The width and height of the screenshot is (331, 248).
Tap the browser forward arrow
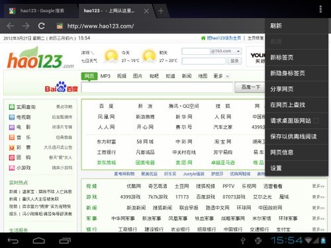coord(26,26)
